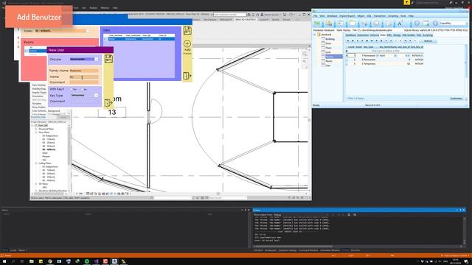472x265 pixels.
Task: Click the Customize button in SQLite window
Action: (456, 99)
